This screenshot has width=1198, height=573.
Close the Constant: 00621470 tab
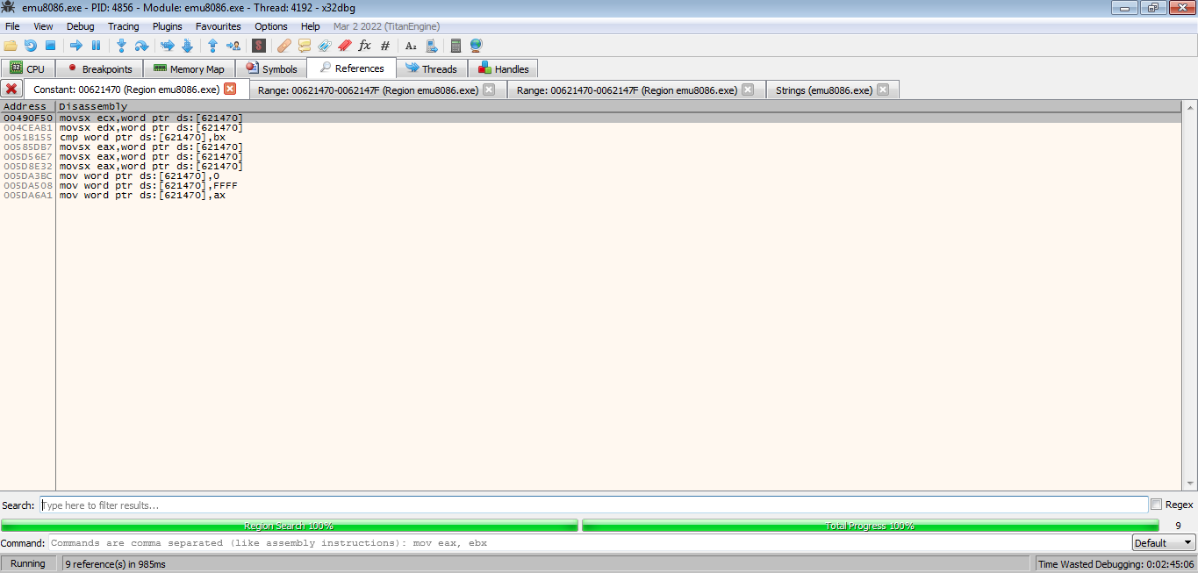230,90
